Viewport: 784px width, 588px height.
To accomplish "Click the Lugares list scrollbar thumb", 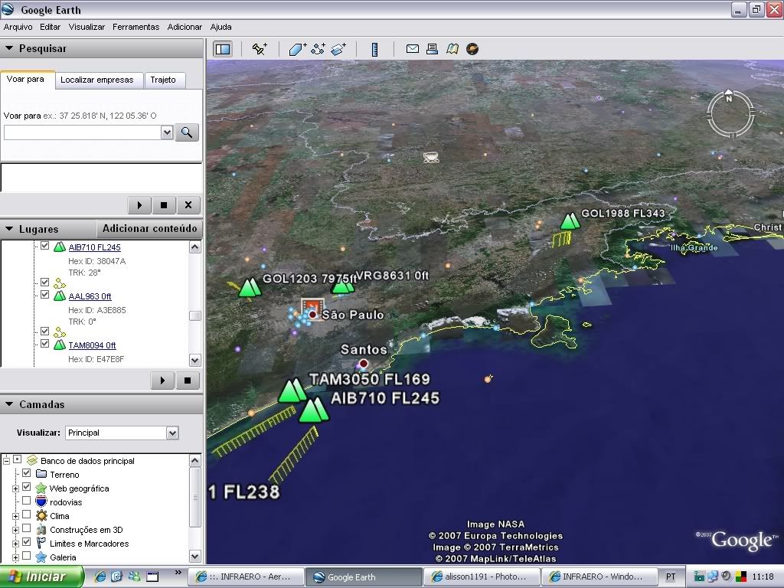I will pyautogui.click(x=195, y=316).
